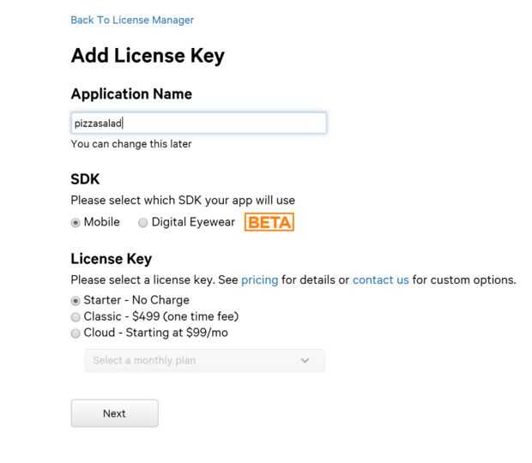This screenshot has width=532, height=463.
Task: Choose the Starter - No Charge option
Action: 76,301
